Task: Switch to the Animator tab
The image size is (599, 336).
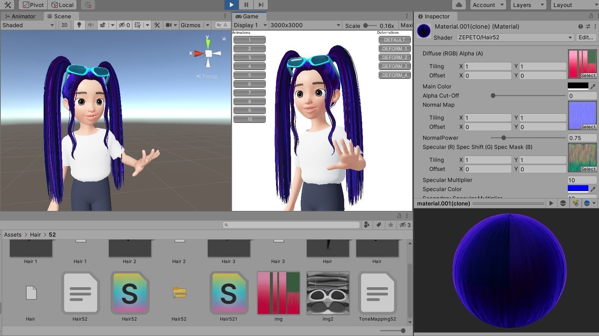Action: [x=21, y=16]
